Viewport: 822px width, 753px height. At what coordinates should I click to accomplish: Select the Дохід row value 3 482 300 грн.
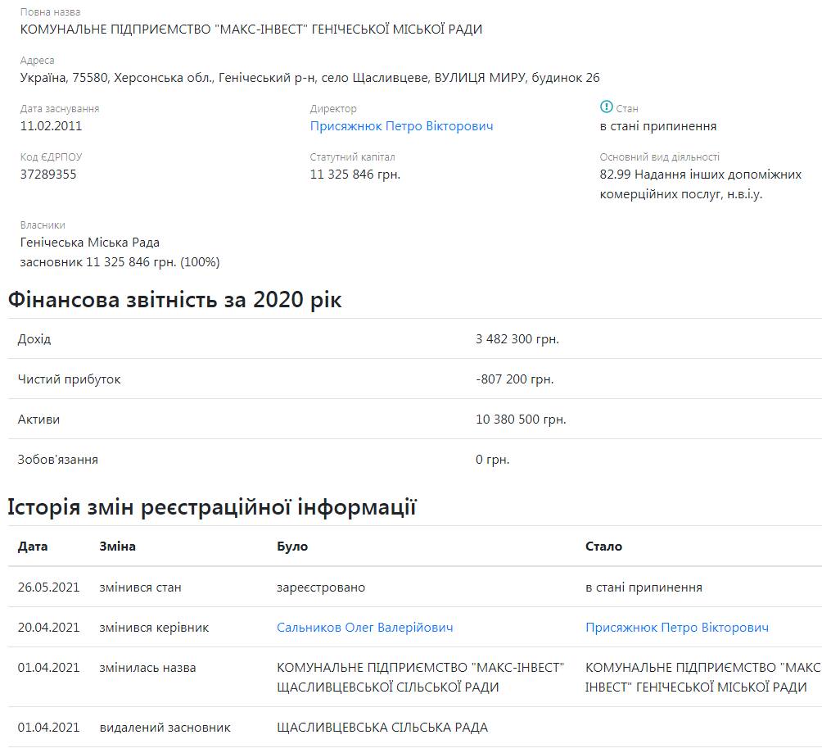pyautogui.click(x=517, y=339)
